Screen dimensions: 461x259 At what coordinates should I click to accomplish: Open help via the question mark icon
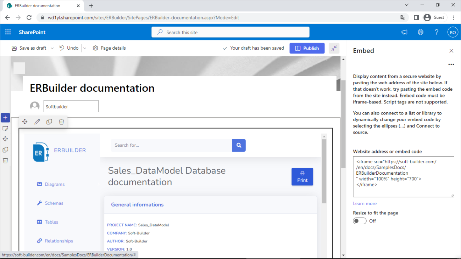point(436,32)
